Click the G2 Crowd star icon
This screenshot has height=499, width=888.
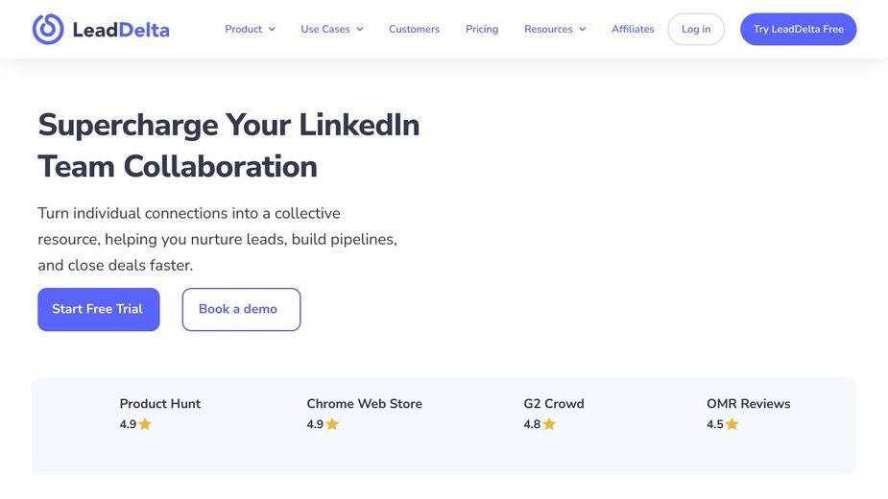tap(549, 424)
